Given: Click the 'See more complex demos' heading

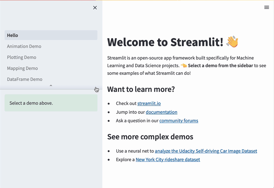Looking at the screenshot, I should click(150, 137).
